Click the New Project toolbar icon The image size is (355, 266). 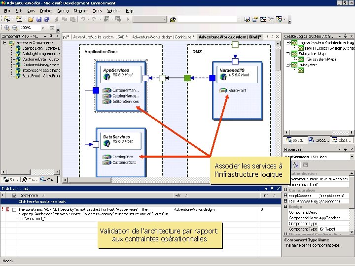7,19
